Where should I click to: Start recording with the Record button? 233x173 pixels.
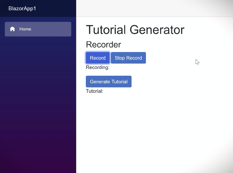point(98,58)
